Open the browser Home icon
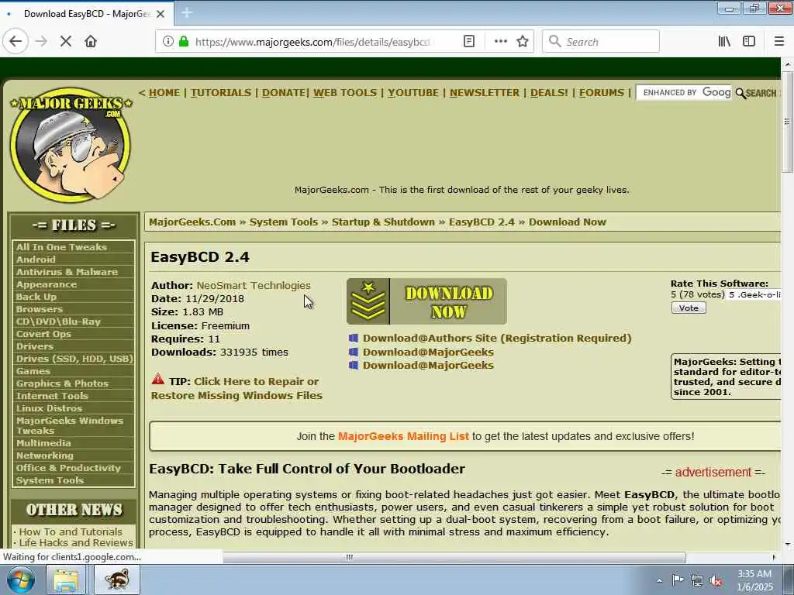This screenshot has width=794, height=595. click(91, 42)
